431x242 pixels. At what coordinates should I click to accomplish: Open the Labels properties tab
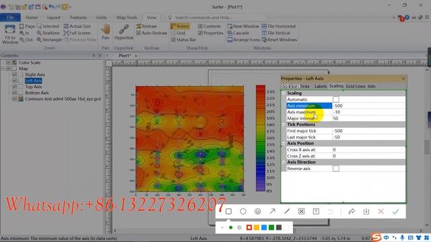click(x=321, y=86)
